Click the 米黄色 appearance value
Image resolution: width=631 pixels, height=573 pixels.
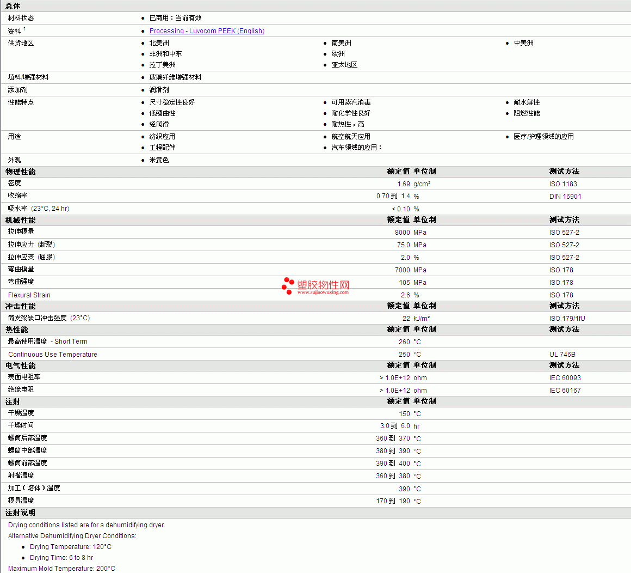159,160
